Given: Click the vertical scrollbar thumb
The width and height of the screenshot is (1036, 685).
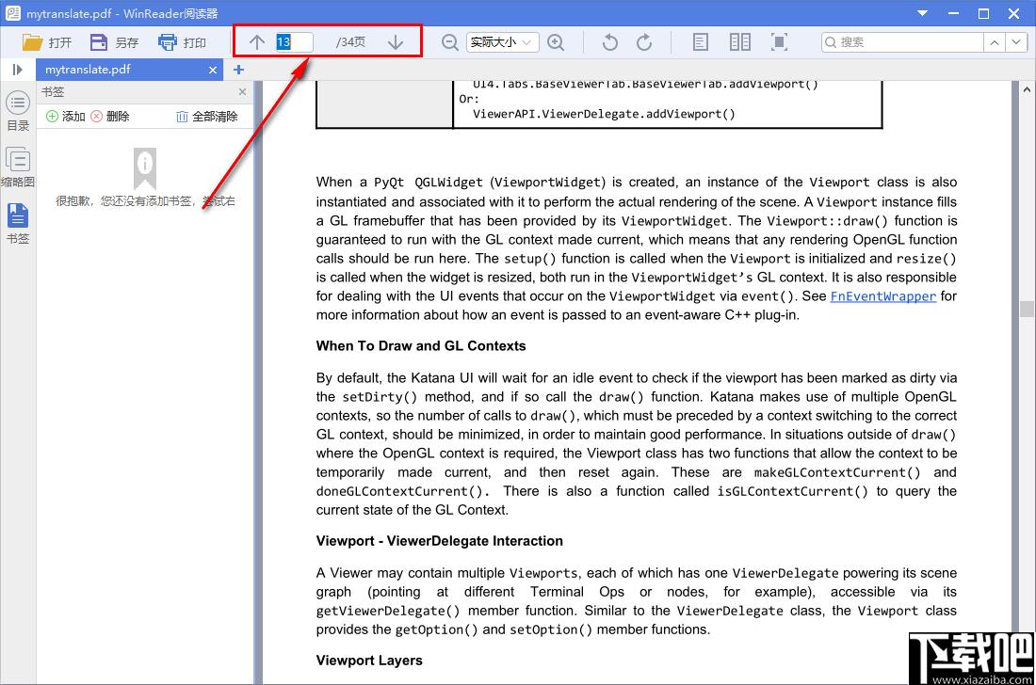Looking at the screenshot, I should 1026,309.
